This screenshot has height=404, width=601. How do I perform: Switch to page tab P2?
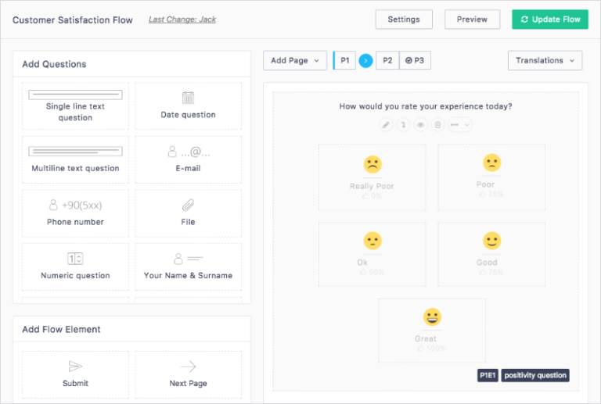pyautogui.click(x=387, y=61)
